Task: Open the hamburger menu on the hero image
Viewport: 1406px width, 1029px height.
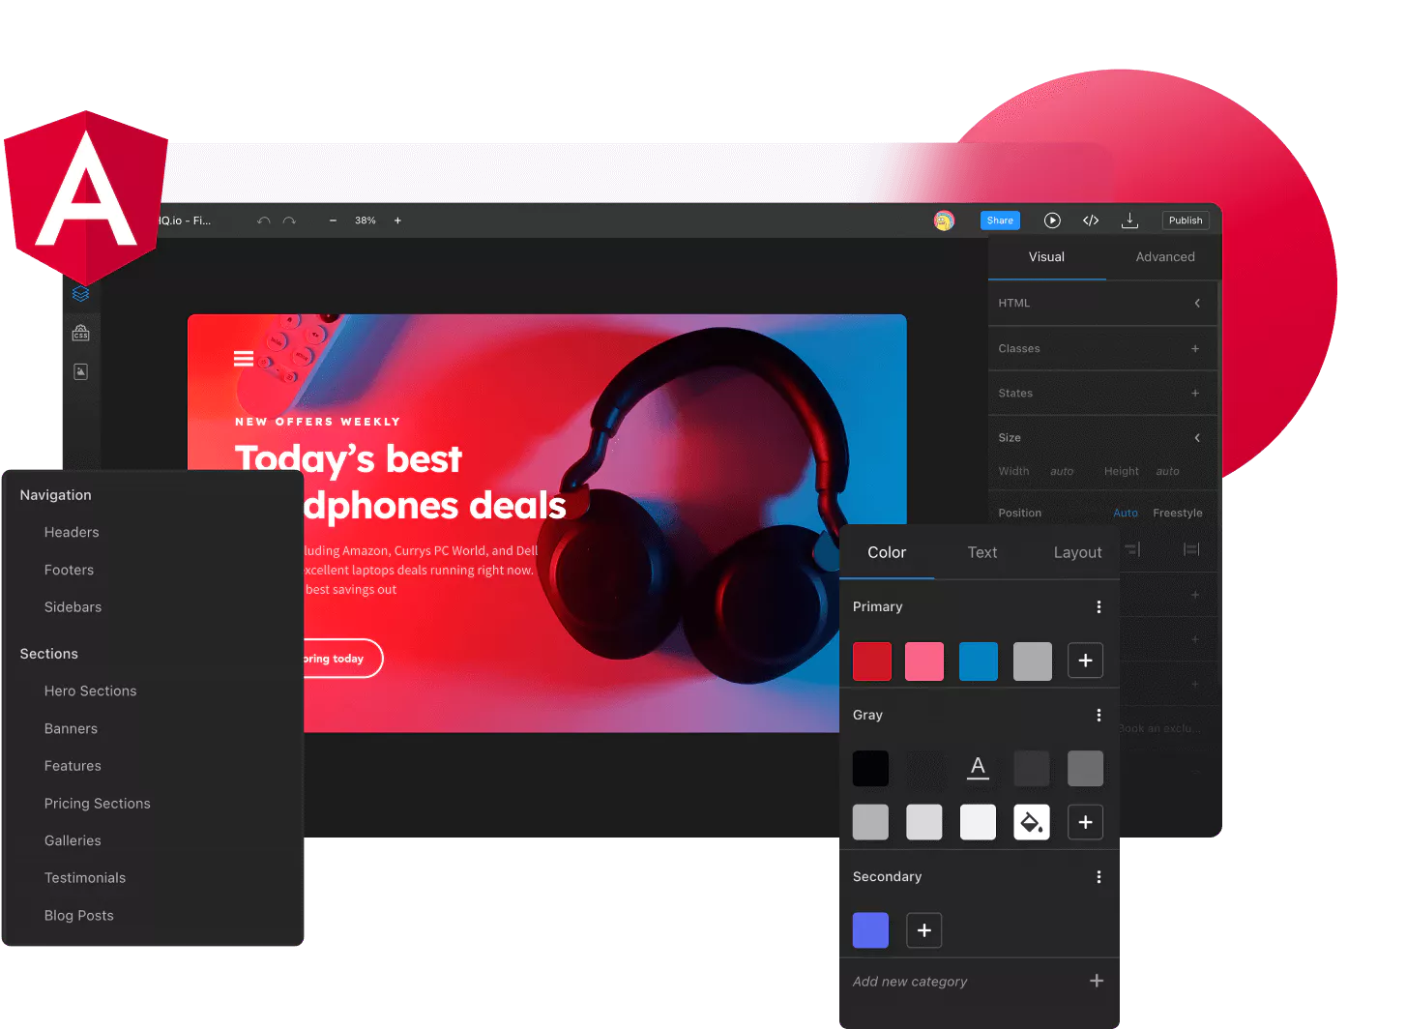Action: coord(243,358)
